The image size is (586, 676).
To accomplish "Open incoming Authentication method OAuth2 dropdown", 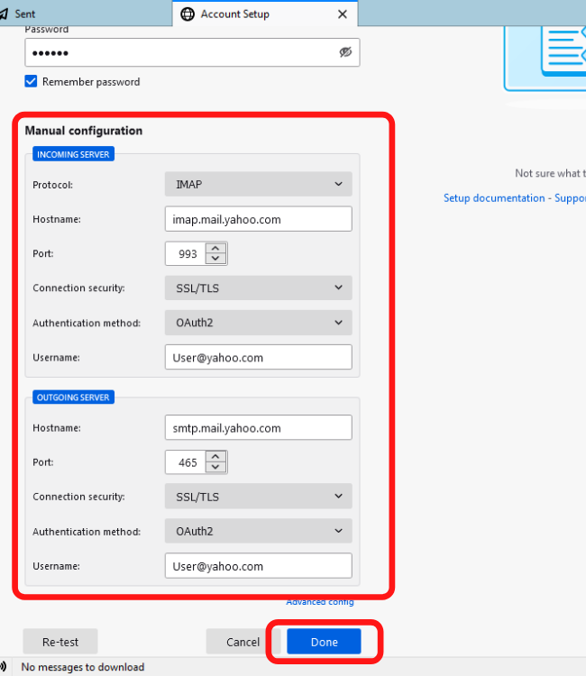I will (258, 323).
